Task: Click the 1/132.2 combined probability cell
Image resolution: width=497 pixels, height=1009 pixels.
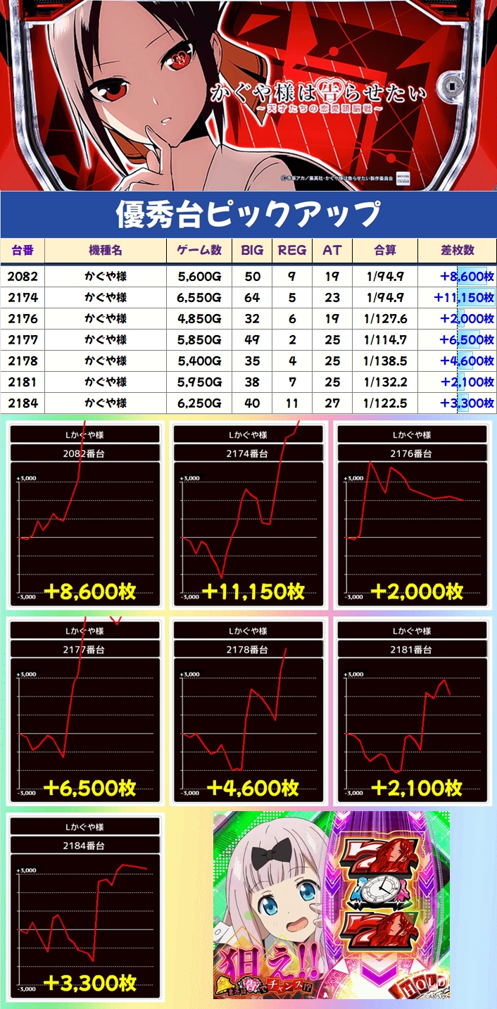Action: 385,382
